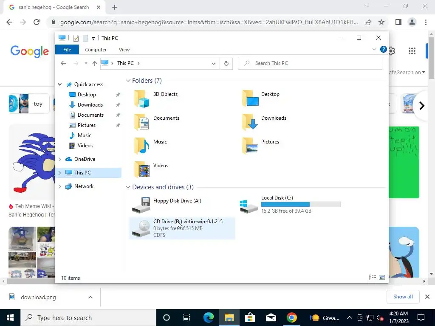The height and width of the screenshot is (326, 435).
Task: Open Chrome side panel
Action: tap(398, 22)
